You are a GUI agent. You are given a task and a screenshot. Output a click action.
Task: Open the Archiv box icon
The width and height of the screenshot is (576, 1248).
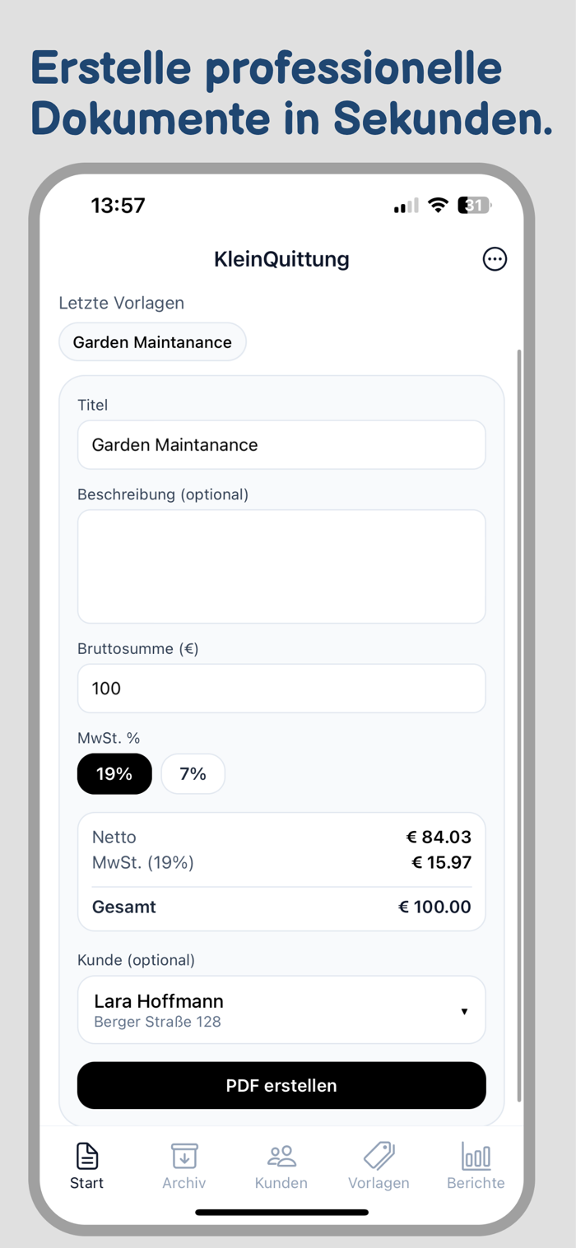[184, 1156]
